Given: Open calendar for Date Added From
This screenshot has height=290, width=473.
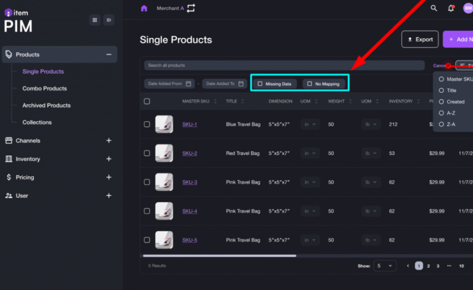Looking at the screenshot, I should click(x=188, y=84).
